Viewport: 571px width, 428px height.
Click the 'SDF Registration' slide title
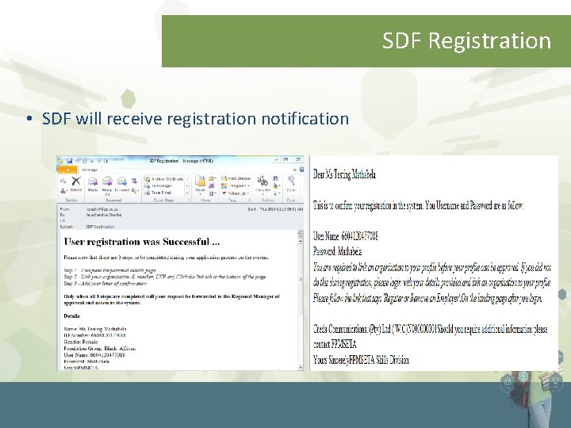click(466, 40)
